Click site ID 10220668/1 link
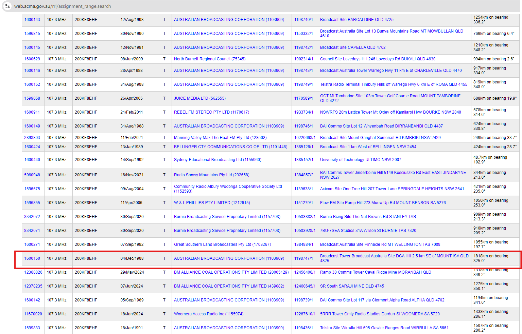 click(x=304, y=138)
